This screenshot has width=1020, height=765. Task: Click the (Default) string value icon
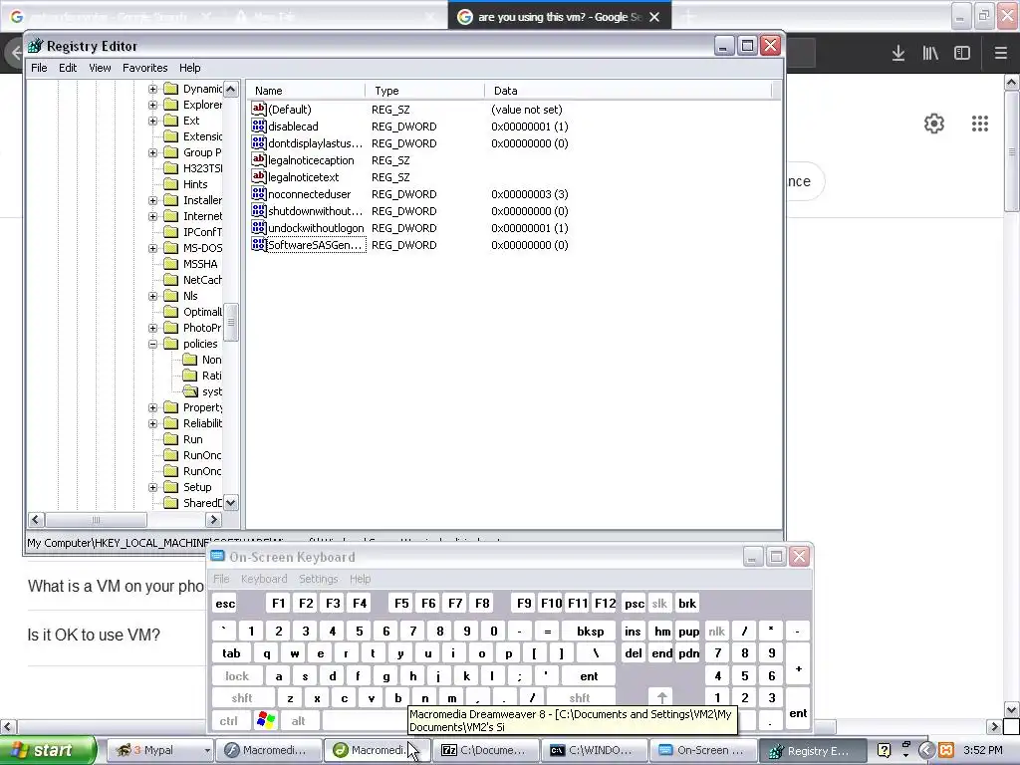coord(259,110)
